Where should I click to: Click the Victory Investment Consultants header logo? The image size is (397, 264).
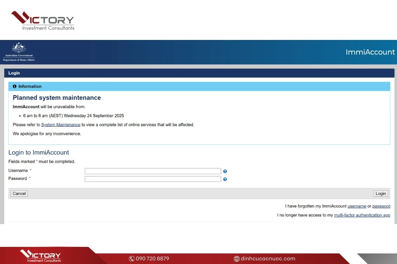pyautogui.click(x=42, y=20)
